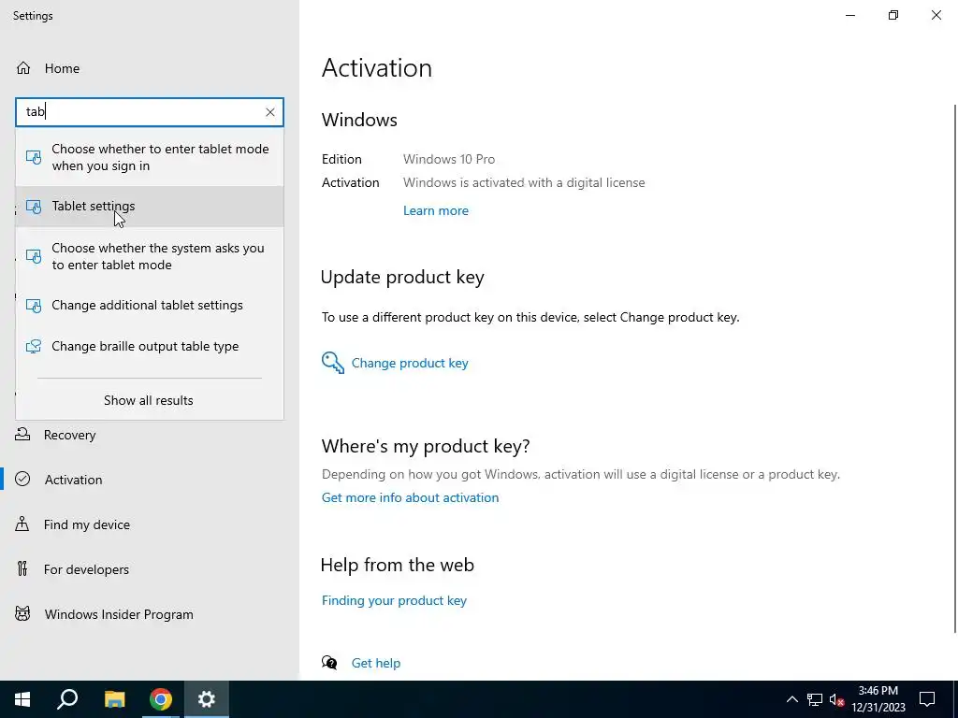958x718 pixels.
Task: Open 'Choose whether to enter tablet mode when you sign in'
Action: pos(150,157)
